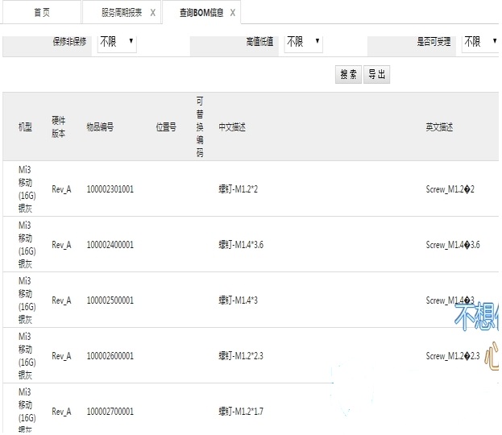Click Rev_A in the 100002500001 row

[x=61, y=300]
